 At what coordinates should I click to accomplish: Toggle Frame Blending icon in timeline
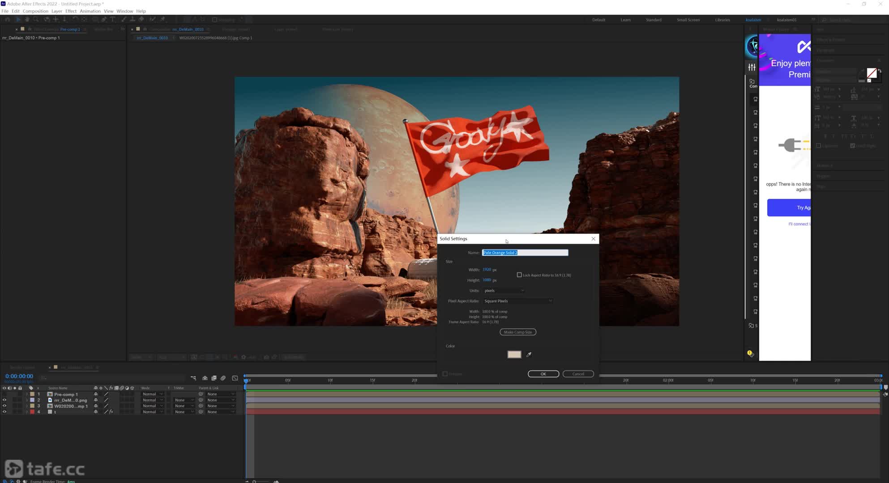point(214,378)
